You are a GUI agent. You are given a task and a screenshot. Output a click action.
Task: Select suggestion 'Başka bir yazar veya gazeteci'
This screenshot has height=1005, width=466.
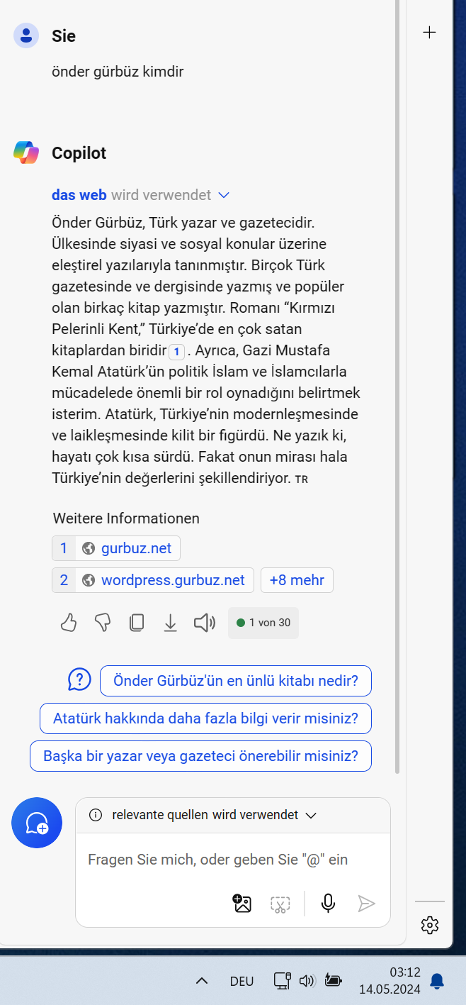pos(200,756)
